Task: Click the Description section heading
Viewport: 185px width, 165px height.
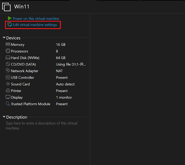Action: coord(17,117)
